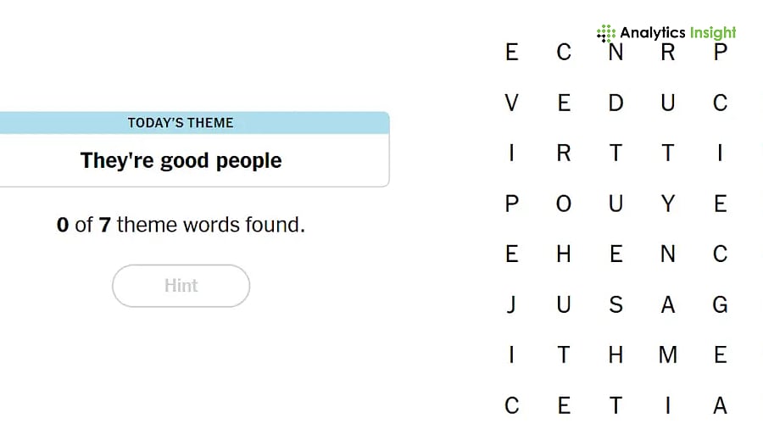763x424 pixels.
Task: Select the letter O in the grid
Action: 564,204
